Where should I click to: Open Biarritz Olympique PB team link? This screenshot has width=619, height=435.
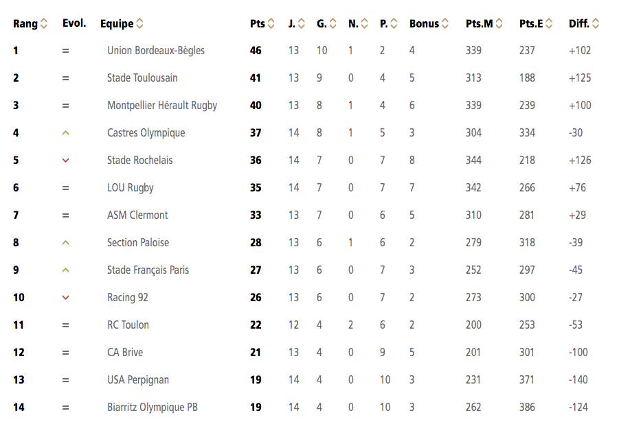[x=153, y=408]
